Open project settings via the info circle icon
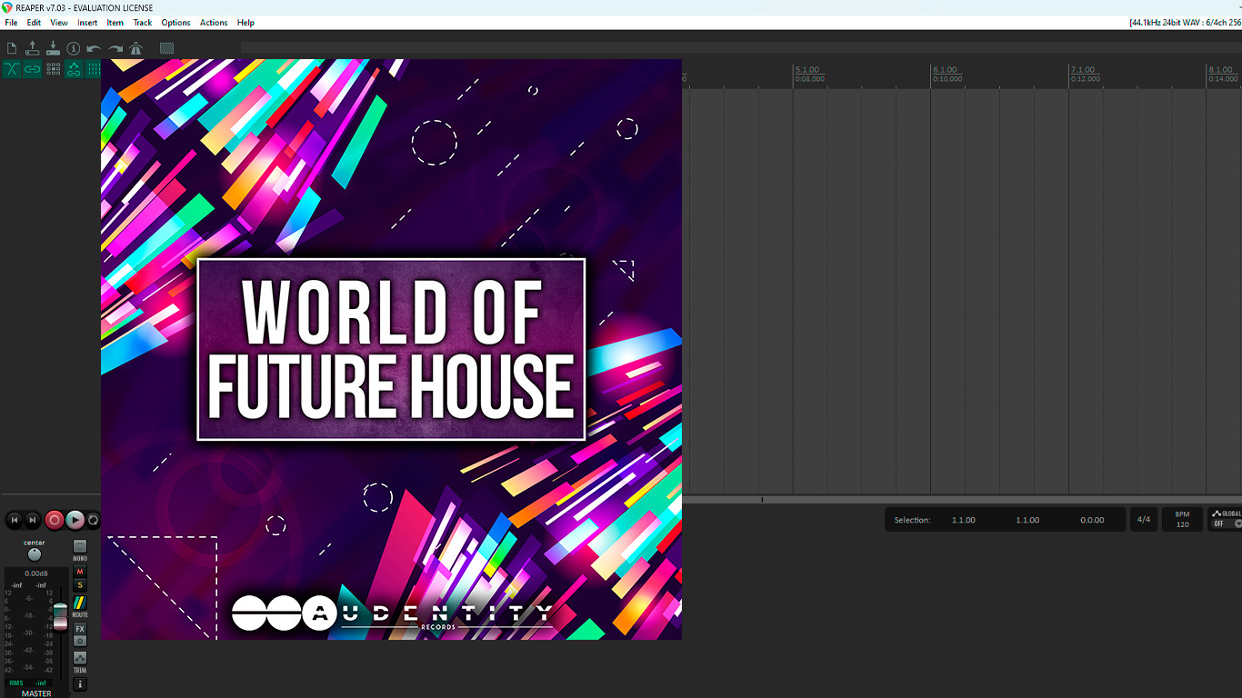Image resolution: width=1242 pixels, height=698 pixels. 74,48
